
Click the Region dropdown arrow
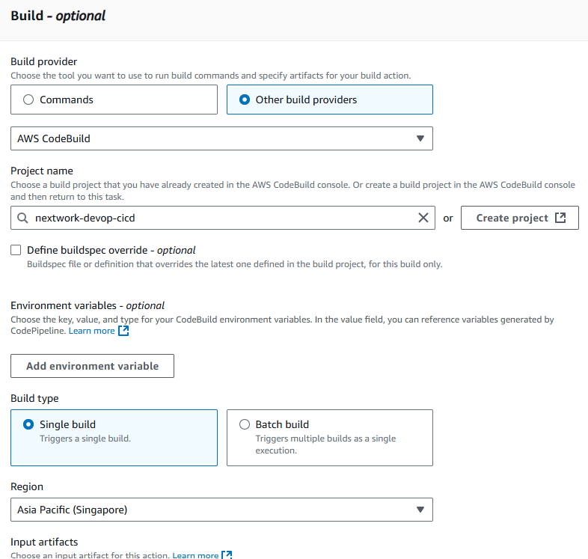click(420, 510)
